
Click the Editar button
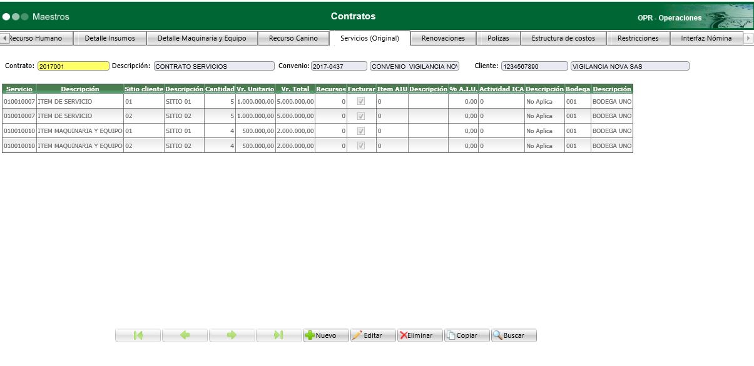(x=373, y=335)
